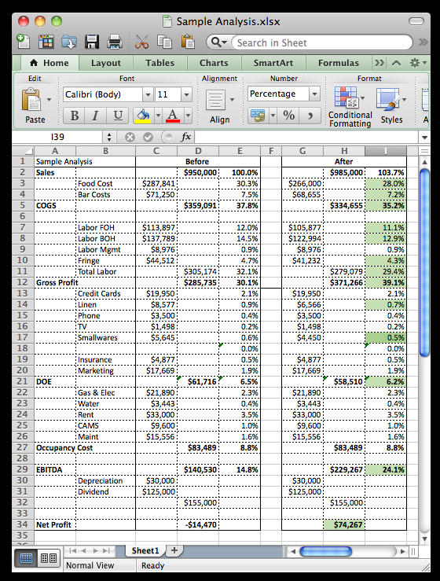
Task: Apply currency number format icon
Action: pos(258,116)
